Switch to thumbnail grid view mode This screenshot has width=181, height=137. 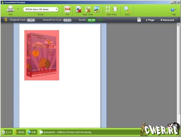click(108, 9)
